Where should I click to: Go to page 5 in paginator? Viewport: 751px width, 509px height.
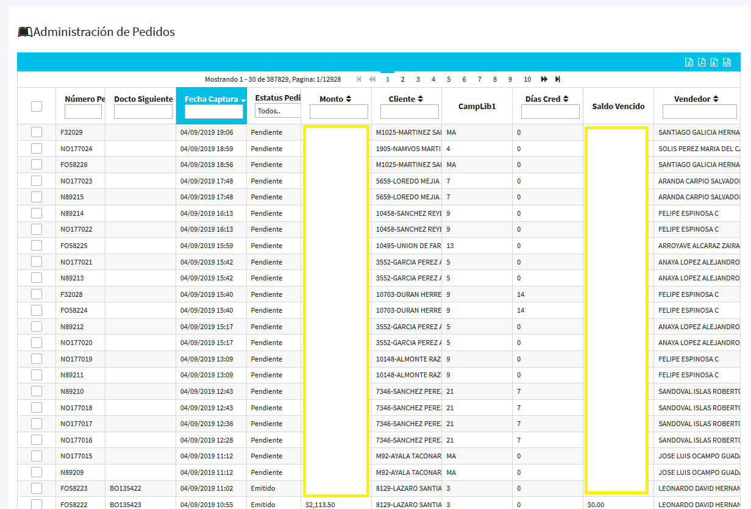pyautogui.click(x=449, y=79)
